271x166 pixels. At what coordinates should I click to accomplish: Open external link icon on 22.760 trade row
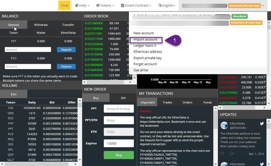pos(264,103)
